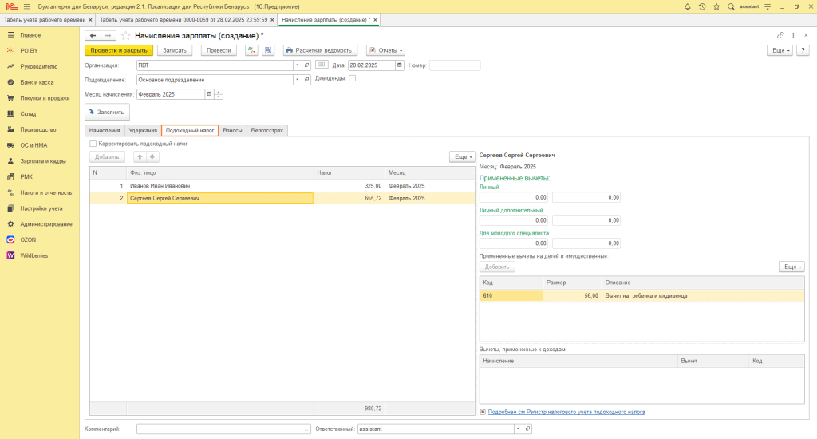Open Еще menu above tax table
817x439 pixels.
coord(462,157)
